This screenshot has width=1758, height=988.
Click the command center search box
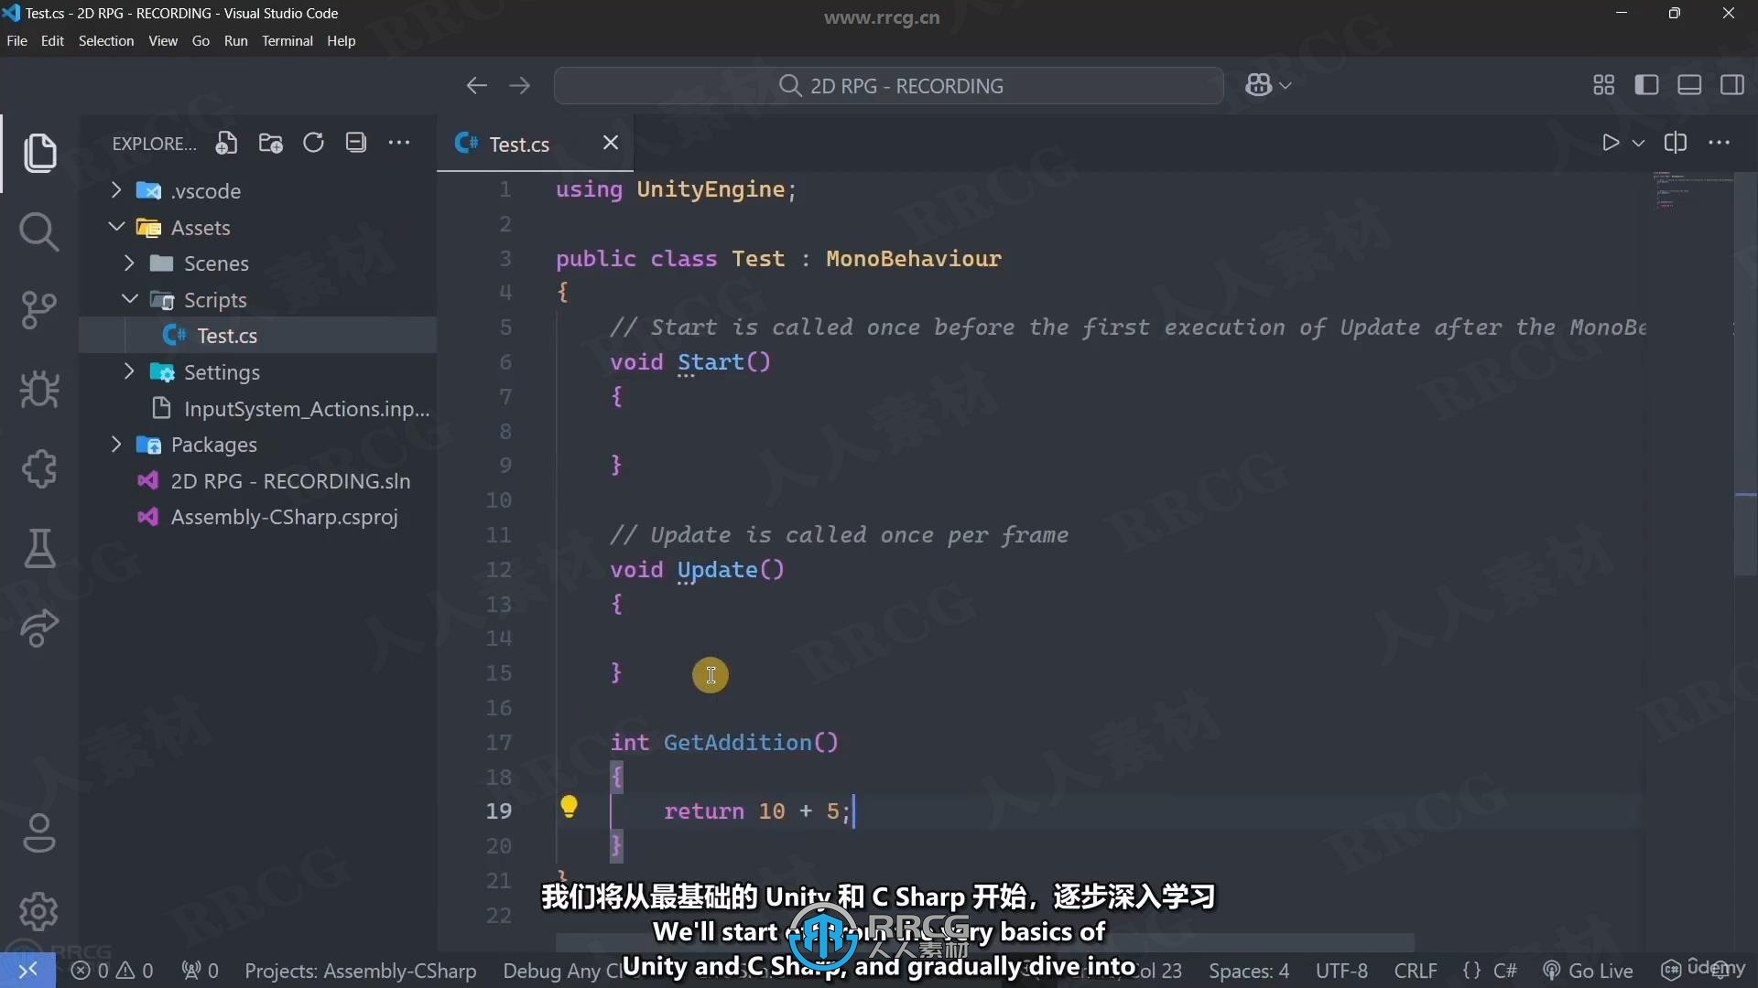889,85
